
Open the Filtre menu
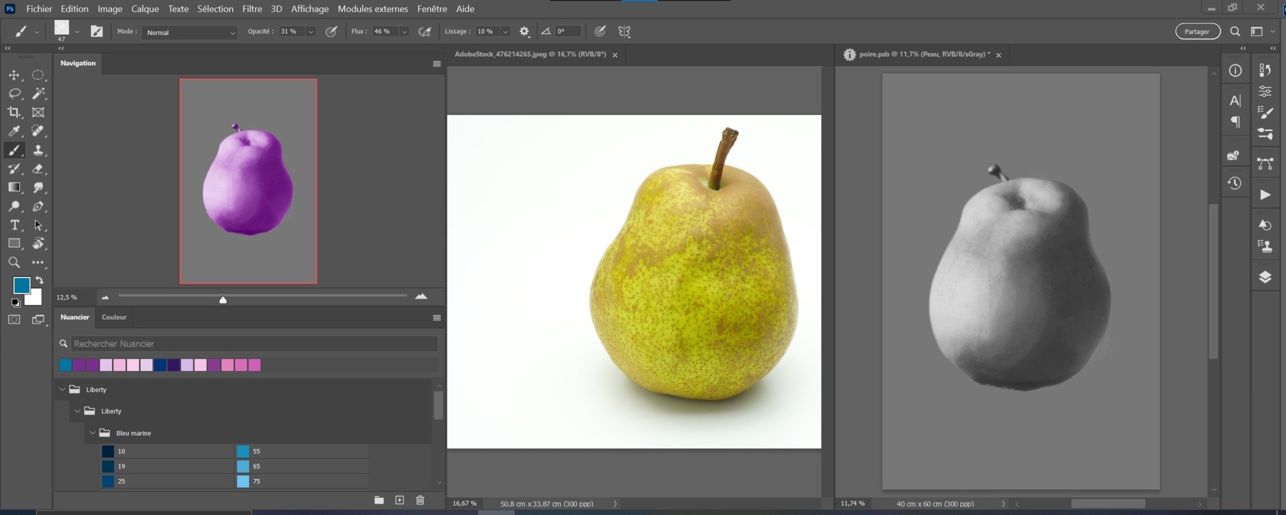pos(252,9)
